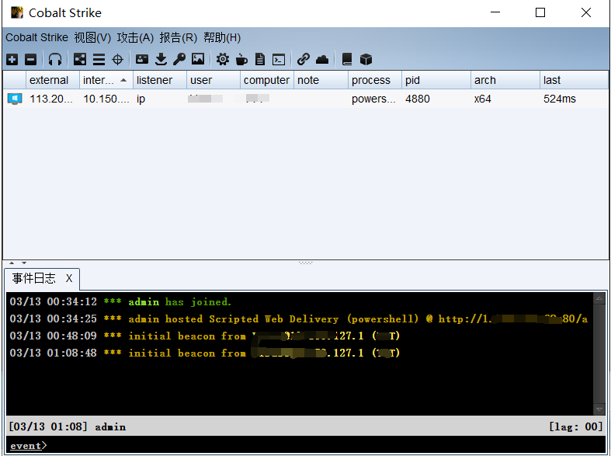Viewport: 611px width, 456px height.
Task: Click the terminal scripted web delivery icon
Action: [279, 60]
